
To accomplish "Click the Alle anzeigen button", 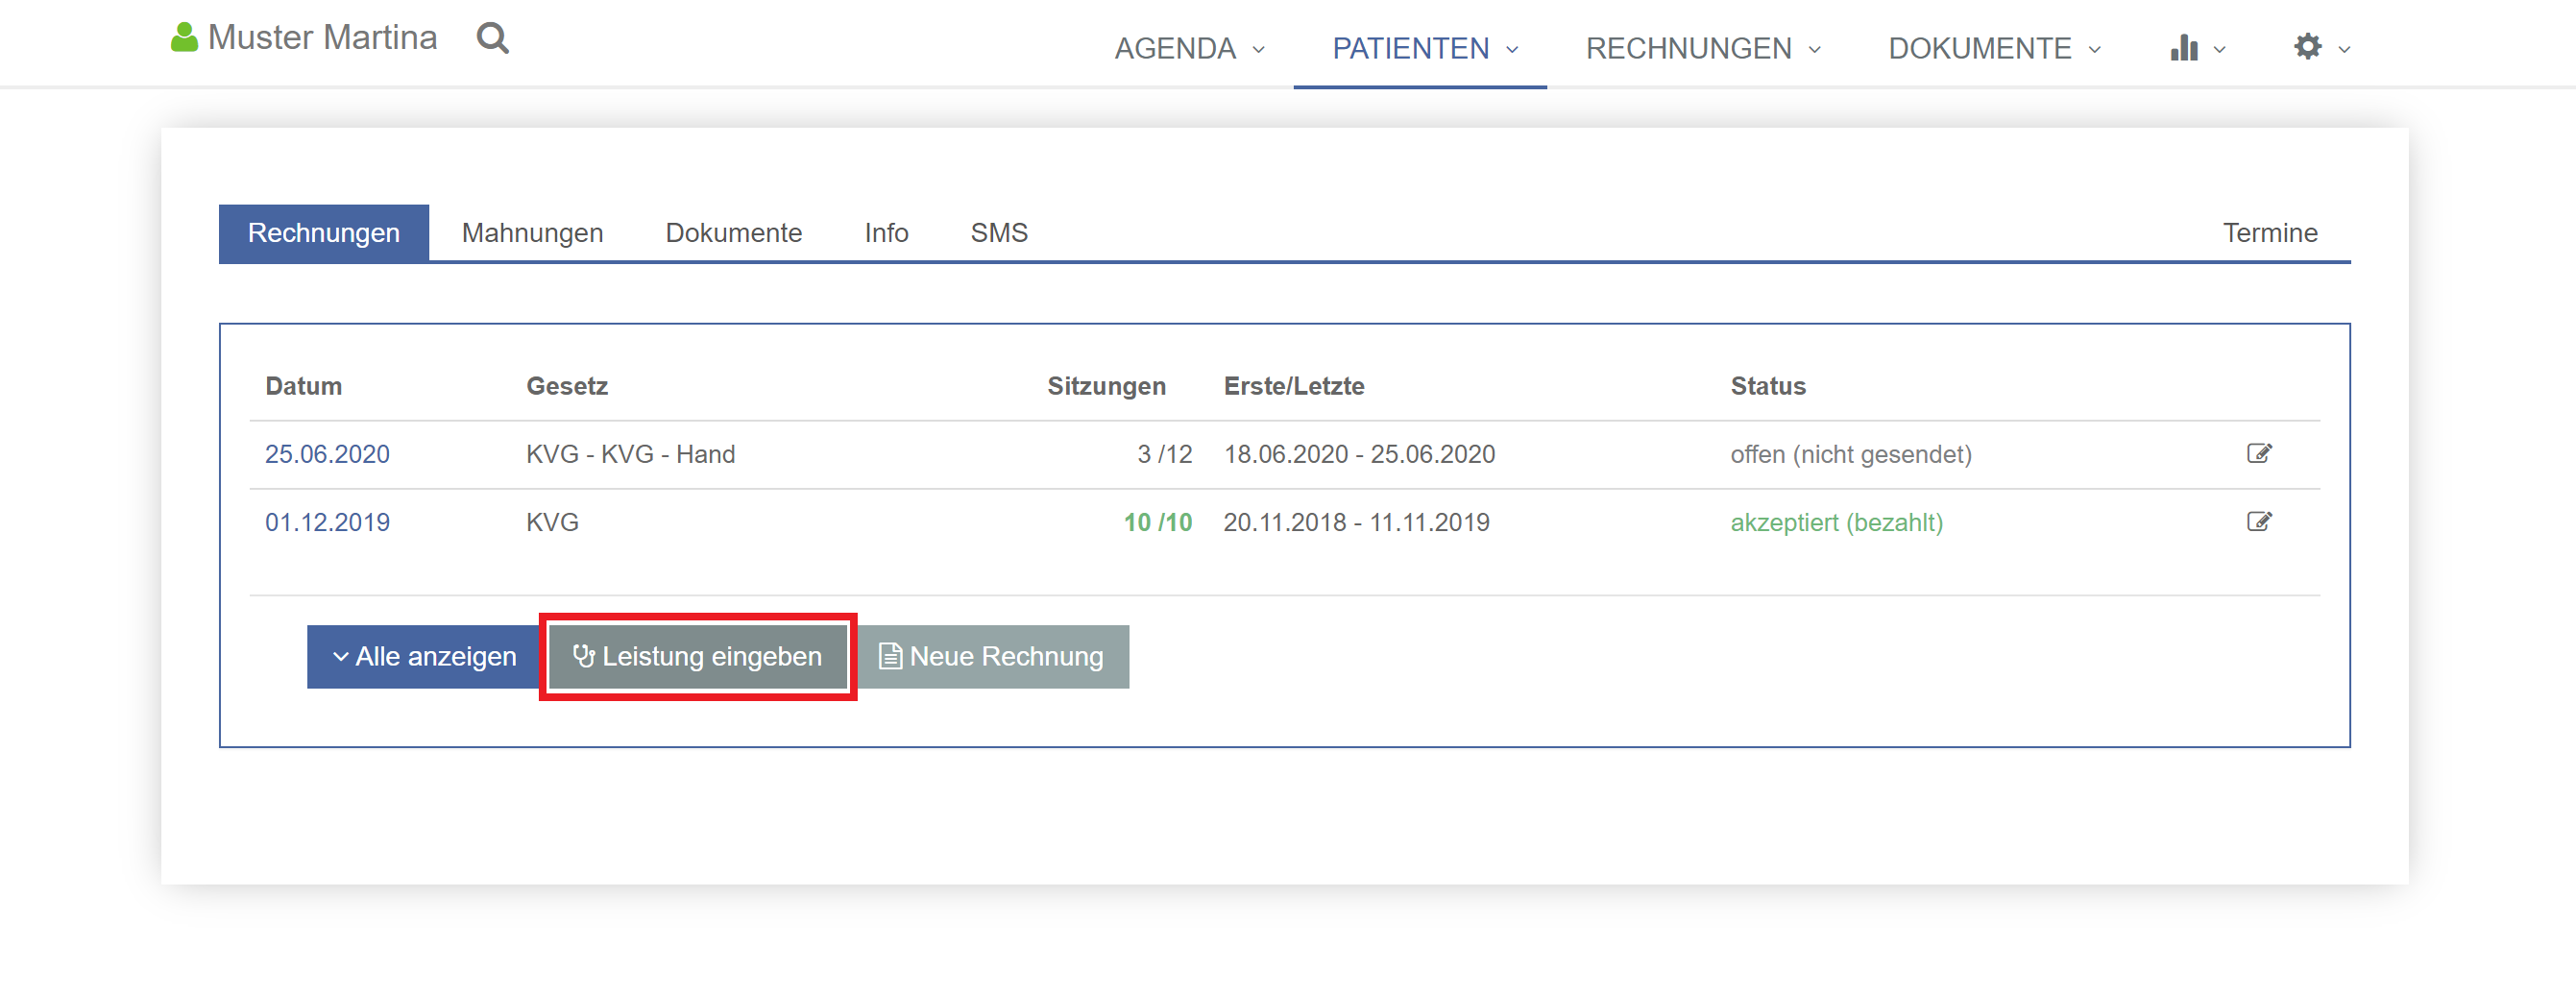I will tap(425, 657).
